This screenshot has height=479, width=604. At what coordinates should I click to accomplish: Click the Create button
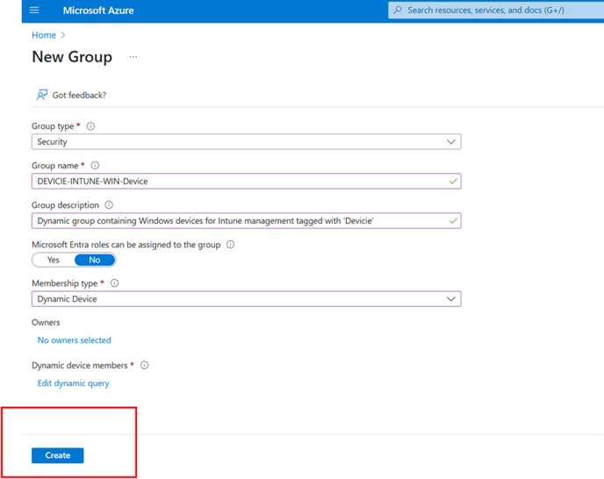(57, 455)
